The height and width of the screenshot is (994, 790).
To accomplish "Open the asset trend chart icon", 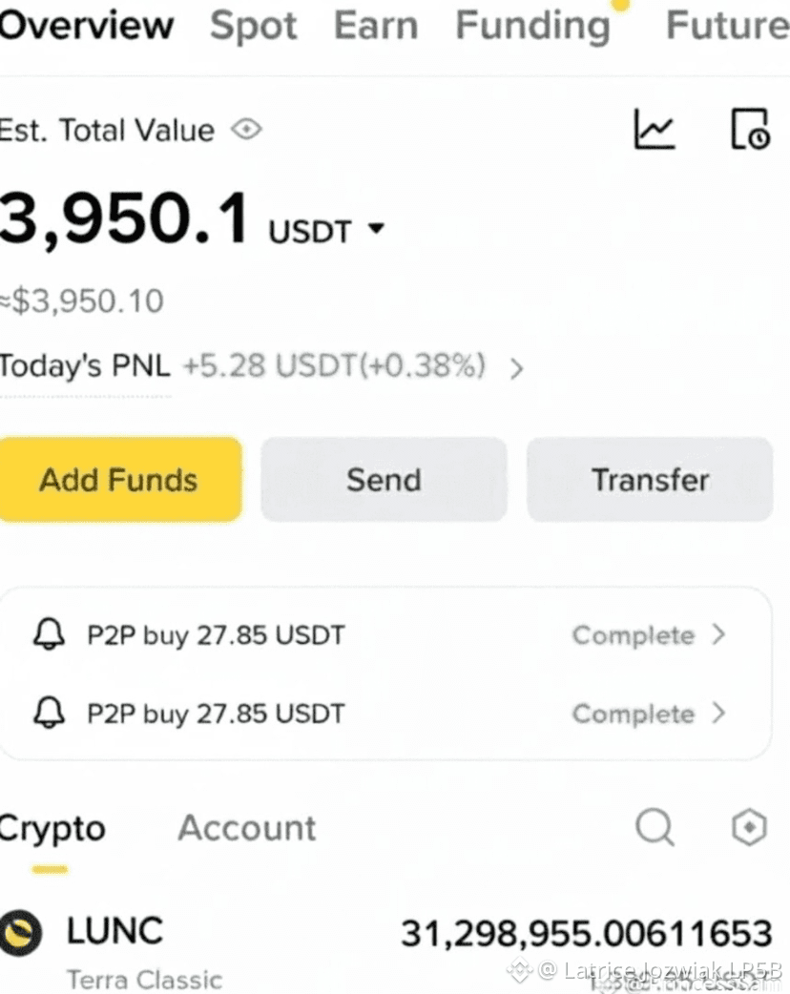I will click(655, 129).
